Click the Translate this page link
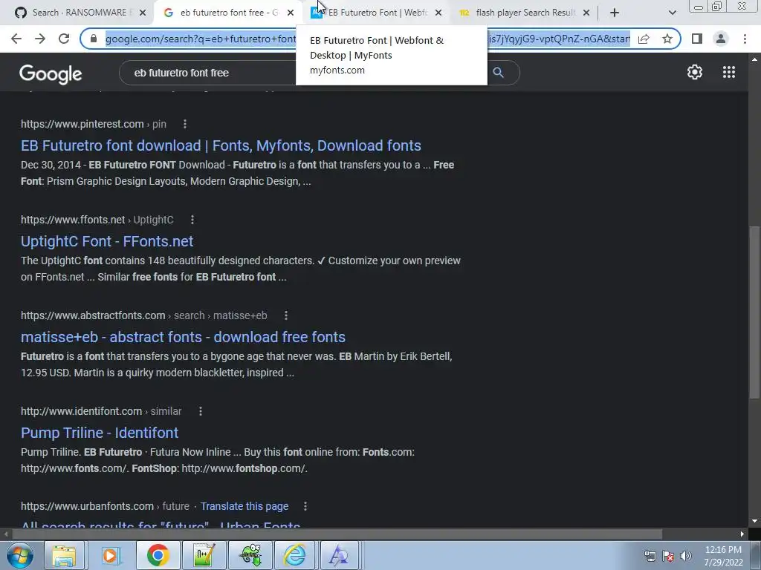This screenshot has height=570, width=761. click(245, 506)
